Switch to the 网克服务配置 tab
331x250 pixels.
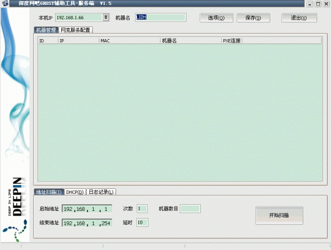(x=76, y=30)
